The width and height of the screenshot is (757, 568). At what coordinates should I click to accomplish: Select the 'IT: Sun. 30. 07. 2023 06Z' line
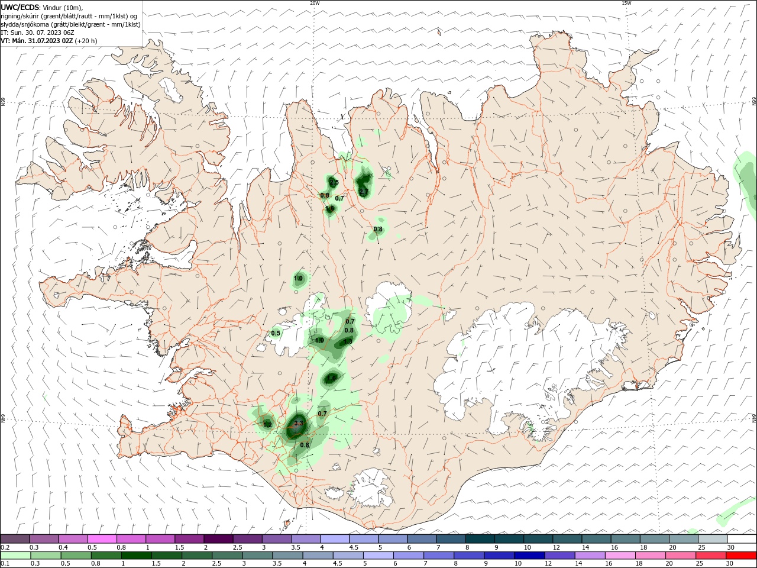pos(38,33)
